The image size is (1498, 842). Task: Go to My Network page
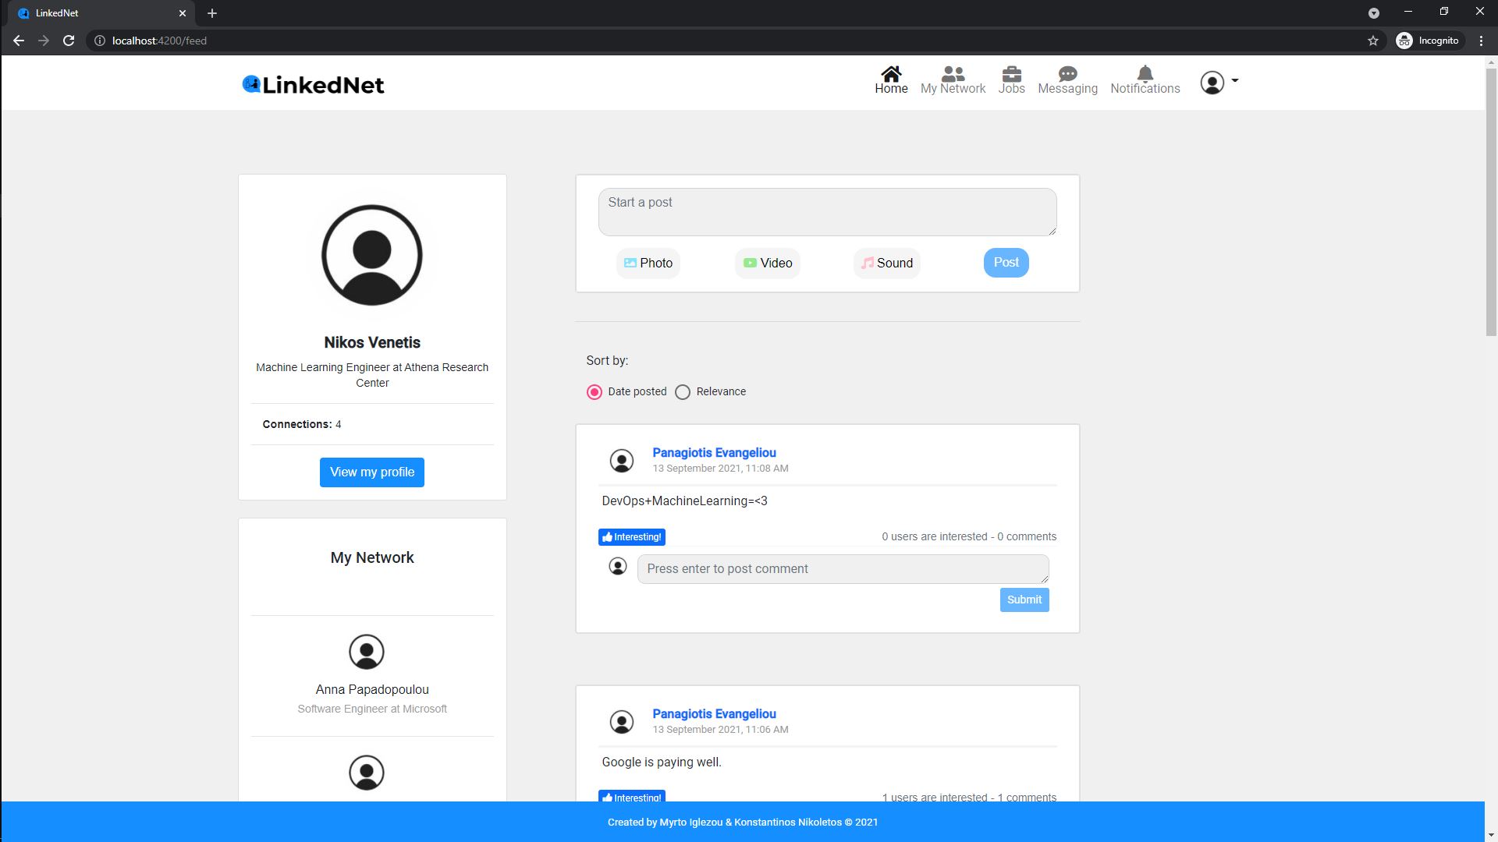point(952,80)
